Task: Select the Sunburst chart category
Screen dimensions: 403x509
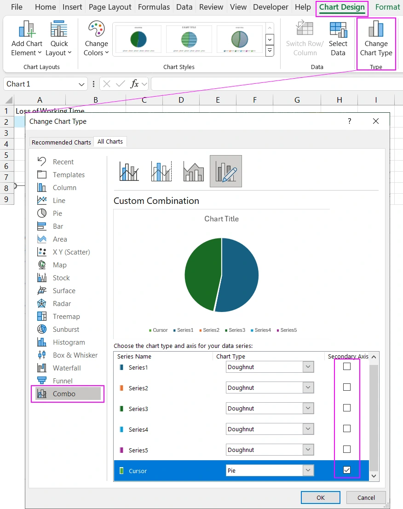Action: 66,330
